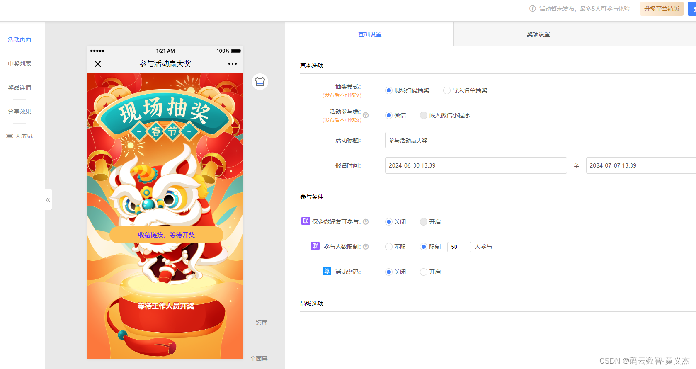Click the help icon next to 仅企微好友可参与

[x=366, y=222]
